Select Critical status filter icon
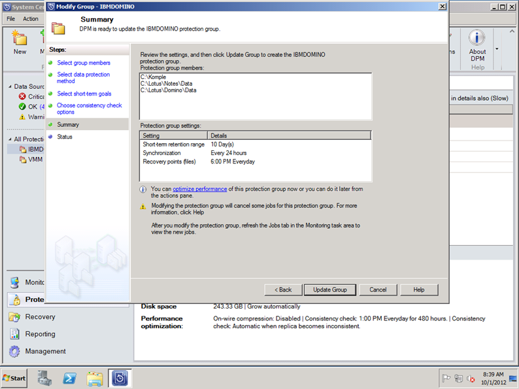This screenshot has width=519, height=389. click(22, 96)
